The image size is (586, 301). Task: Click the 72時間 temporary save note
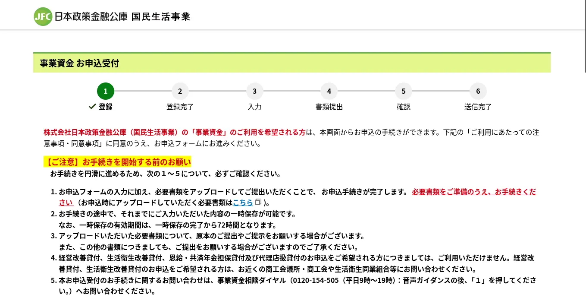click(167, 225)
